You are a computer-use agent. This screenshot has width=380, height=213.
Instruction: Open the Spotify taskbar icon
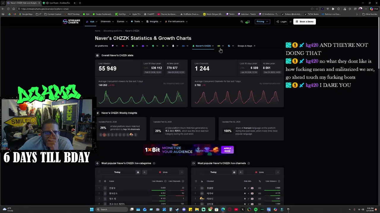point(256,209)
